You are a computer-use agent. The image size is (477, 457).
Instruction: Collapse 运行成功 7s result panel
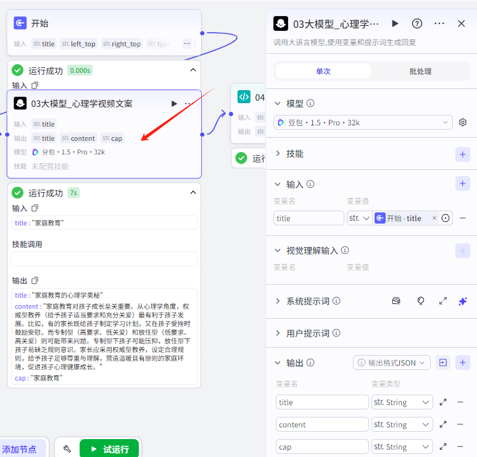193,193
